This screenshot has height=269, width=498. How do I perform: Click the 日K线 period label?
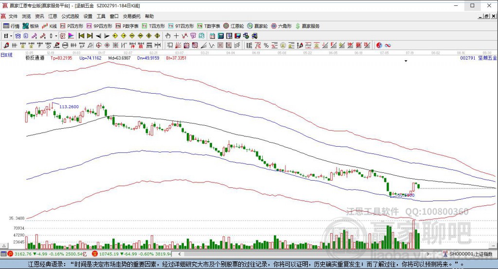7,55
